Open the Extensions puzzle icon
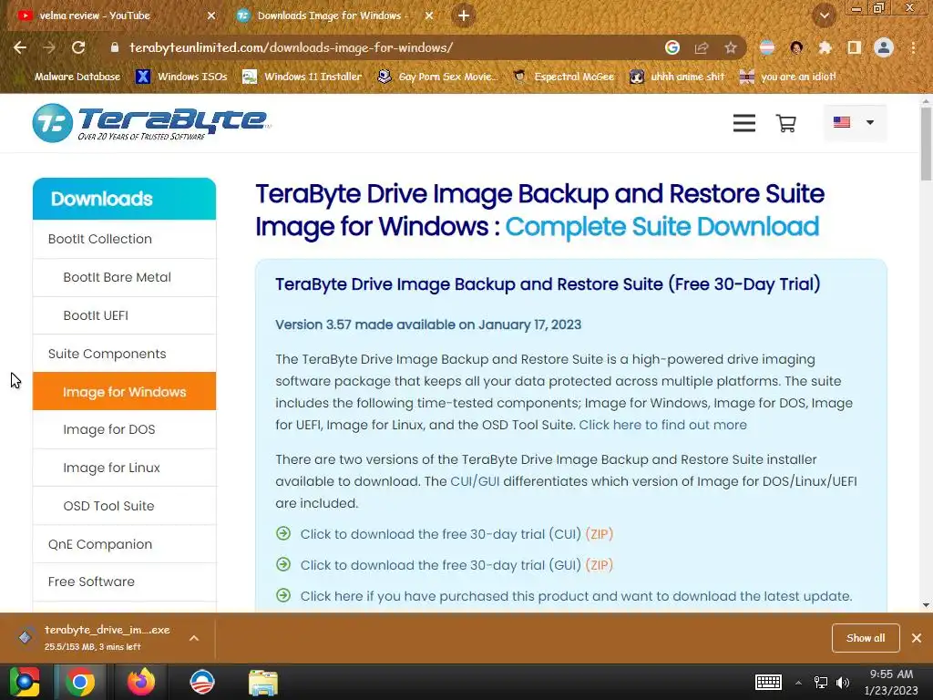This screenshot has width=933, height=700. pyautogui.click(x=825, y=47)
